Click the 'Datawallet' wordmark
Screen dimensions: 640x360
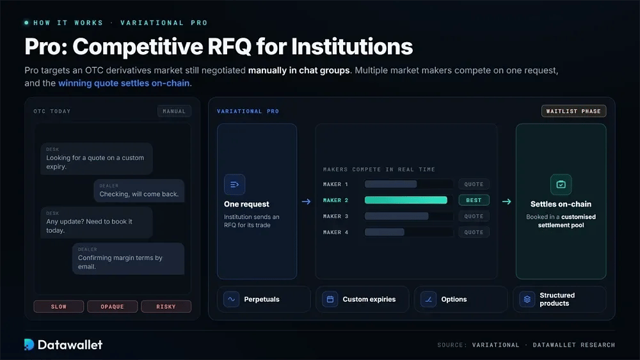pyautogui.click(x=70, y=345)
